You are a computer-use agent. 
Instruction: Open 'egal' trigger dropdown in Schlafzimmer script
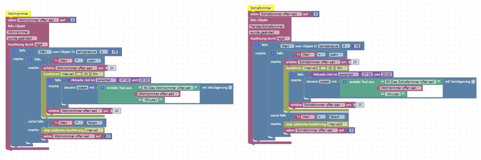pyautogui.click(x=284, y=38)
